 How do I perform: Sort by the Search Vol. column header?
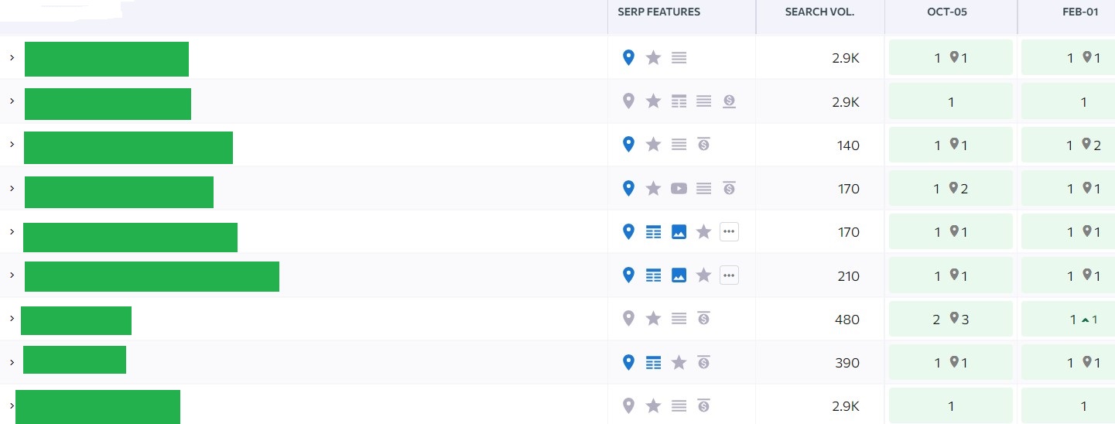click(x=819, y=12)
